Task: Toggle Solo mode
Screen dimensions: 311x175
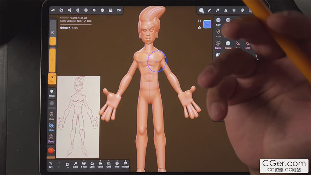Action: coord(75,165)
